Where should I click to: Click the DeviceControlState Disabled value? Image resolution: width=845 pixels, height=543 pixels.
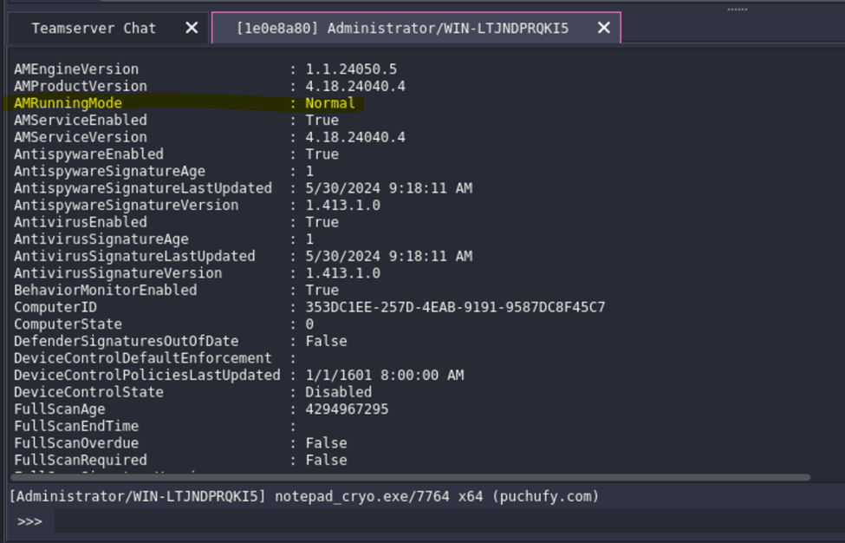pyautogui.click(x=338, y=392)
